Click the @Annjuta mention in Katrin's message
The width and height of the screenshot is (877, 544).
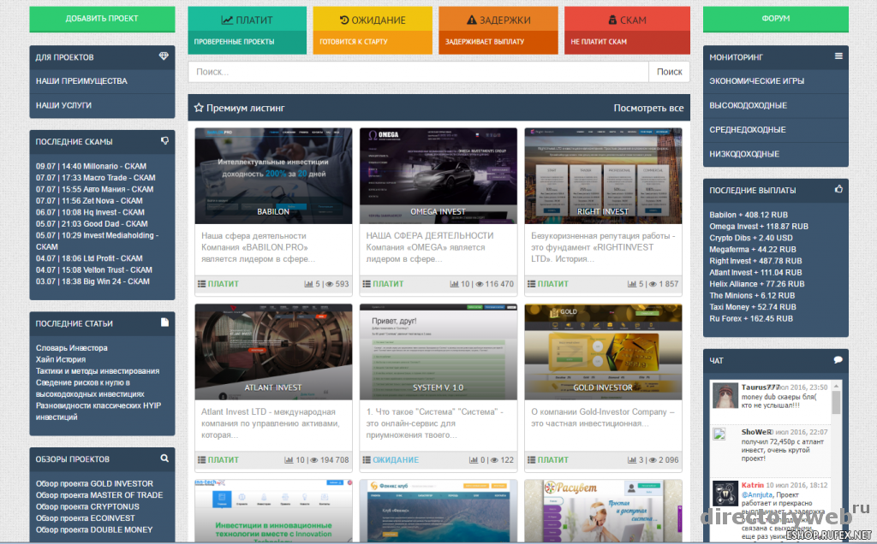point(757,495)
